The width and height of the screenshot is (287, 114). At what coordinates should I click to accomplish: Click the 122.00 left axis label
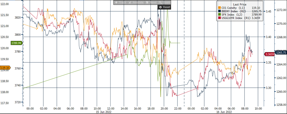5,4
